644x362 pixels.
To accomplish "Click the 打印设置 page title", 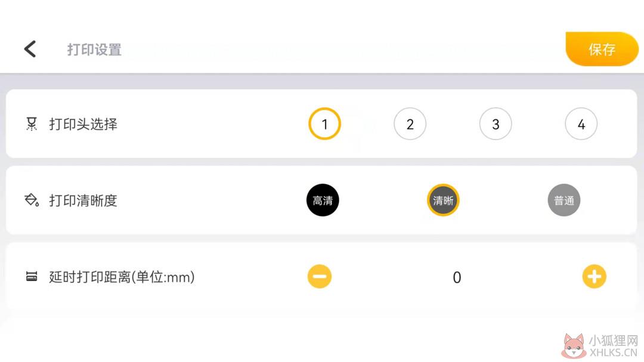I will 94,49.
